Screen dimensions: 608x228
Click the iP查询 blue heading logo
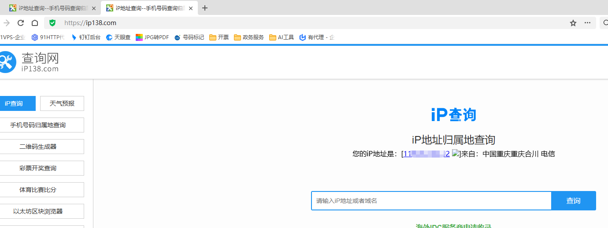[x=453, y=115]
